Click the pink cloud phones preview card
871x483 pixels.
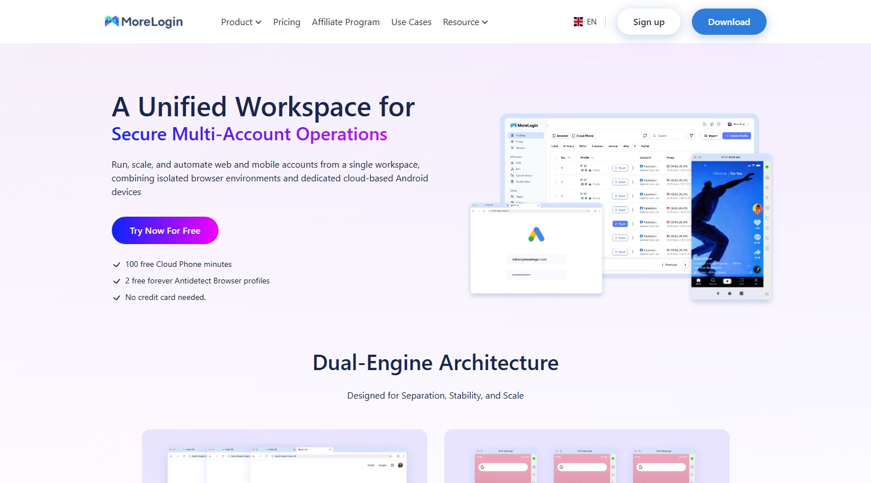[x=587, y=456]
